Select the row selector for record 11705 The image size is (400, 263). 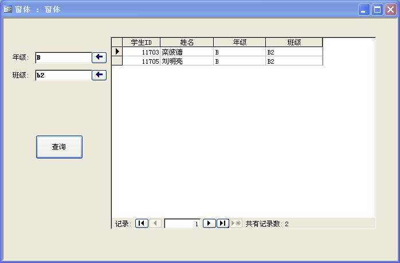[117, 61]
